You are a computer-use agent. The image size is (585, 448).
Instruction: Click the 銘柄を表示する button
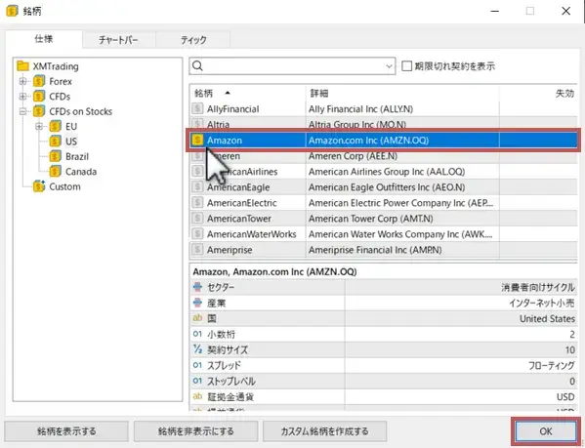click(x=66, y=431)
